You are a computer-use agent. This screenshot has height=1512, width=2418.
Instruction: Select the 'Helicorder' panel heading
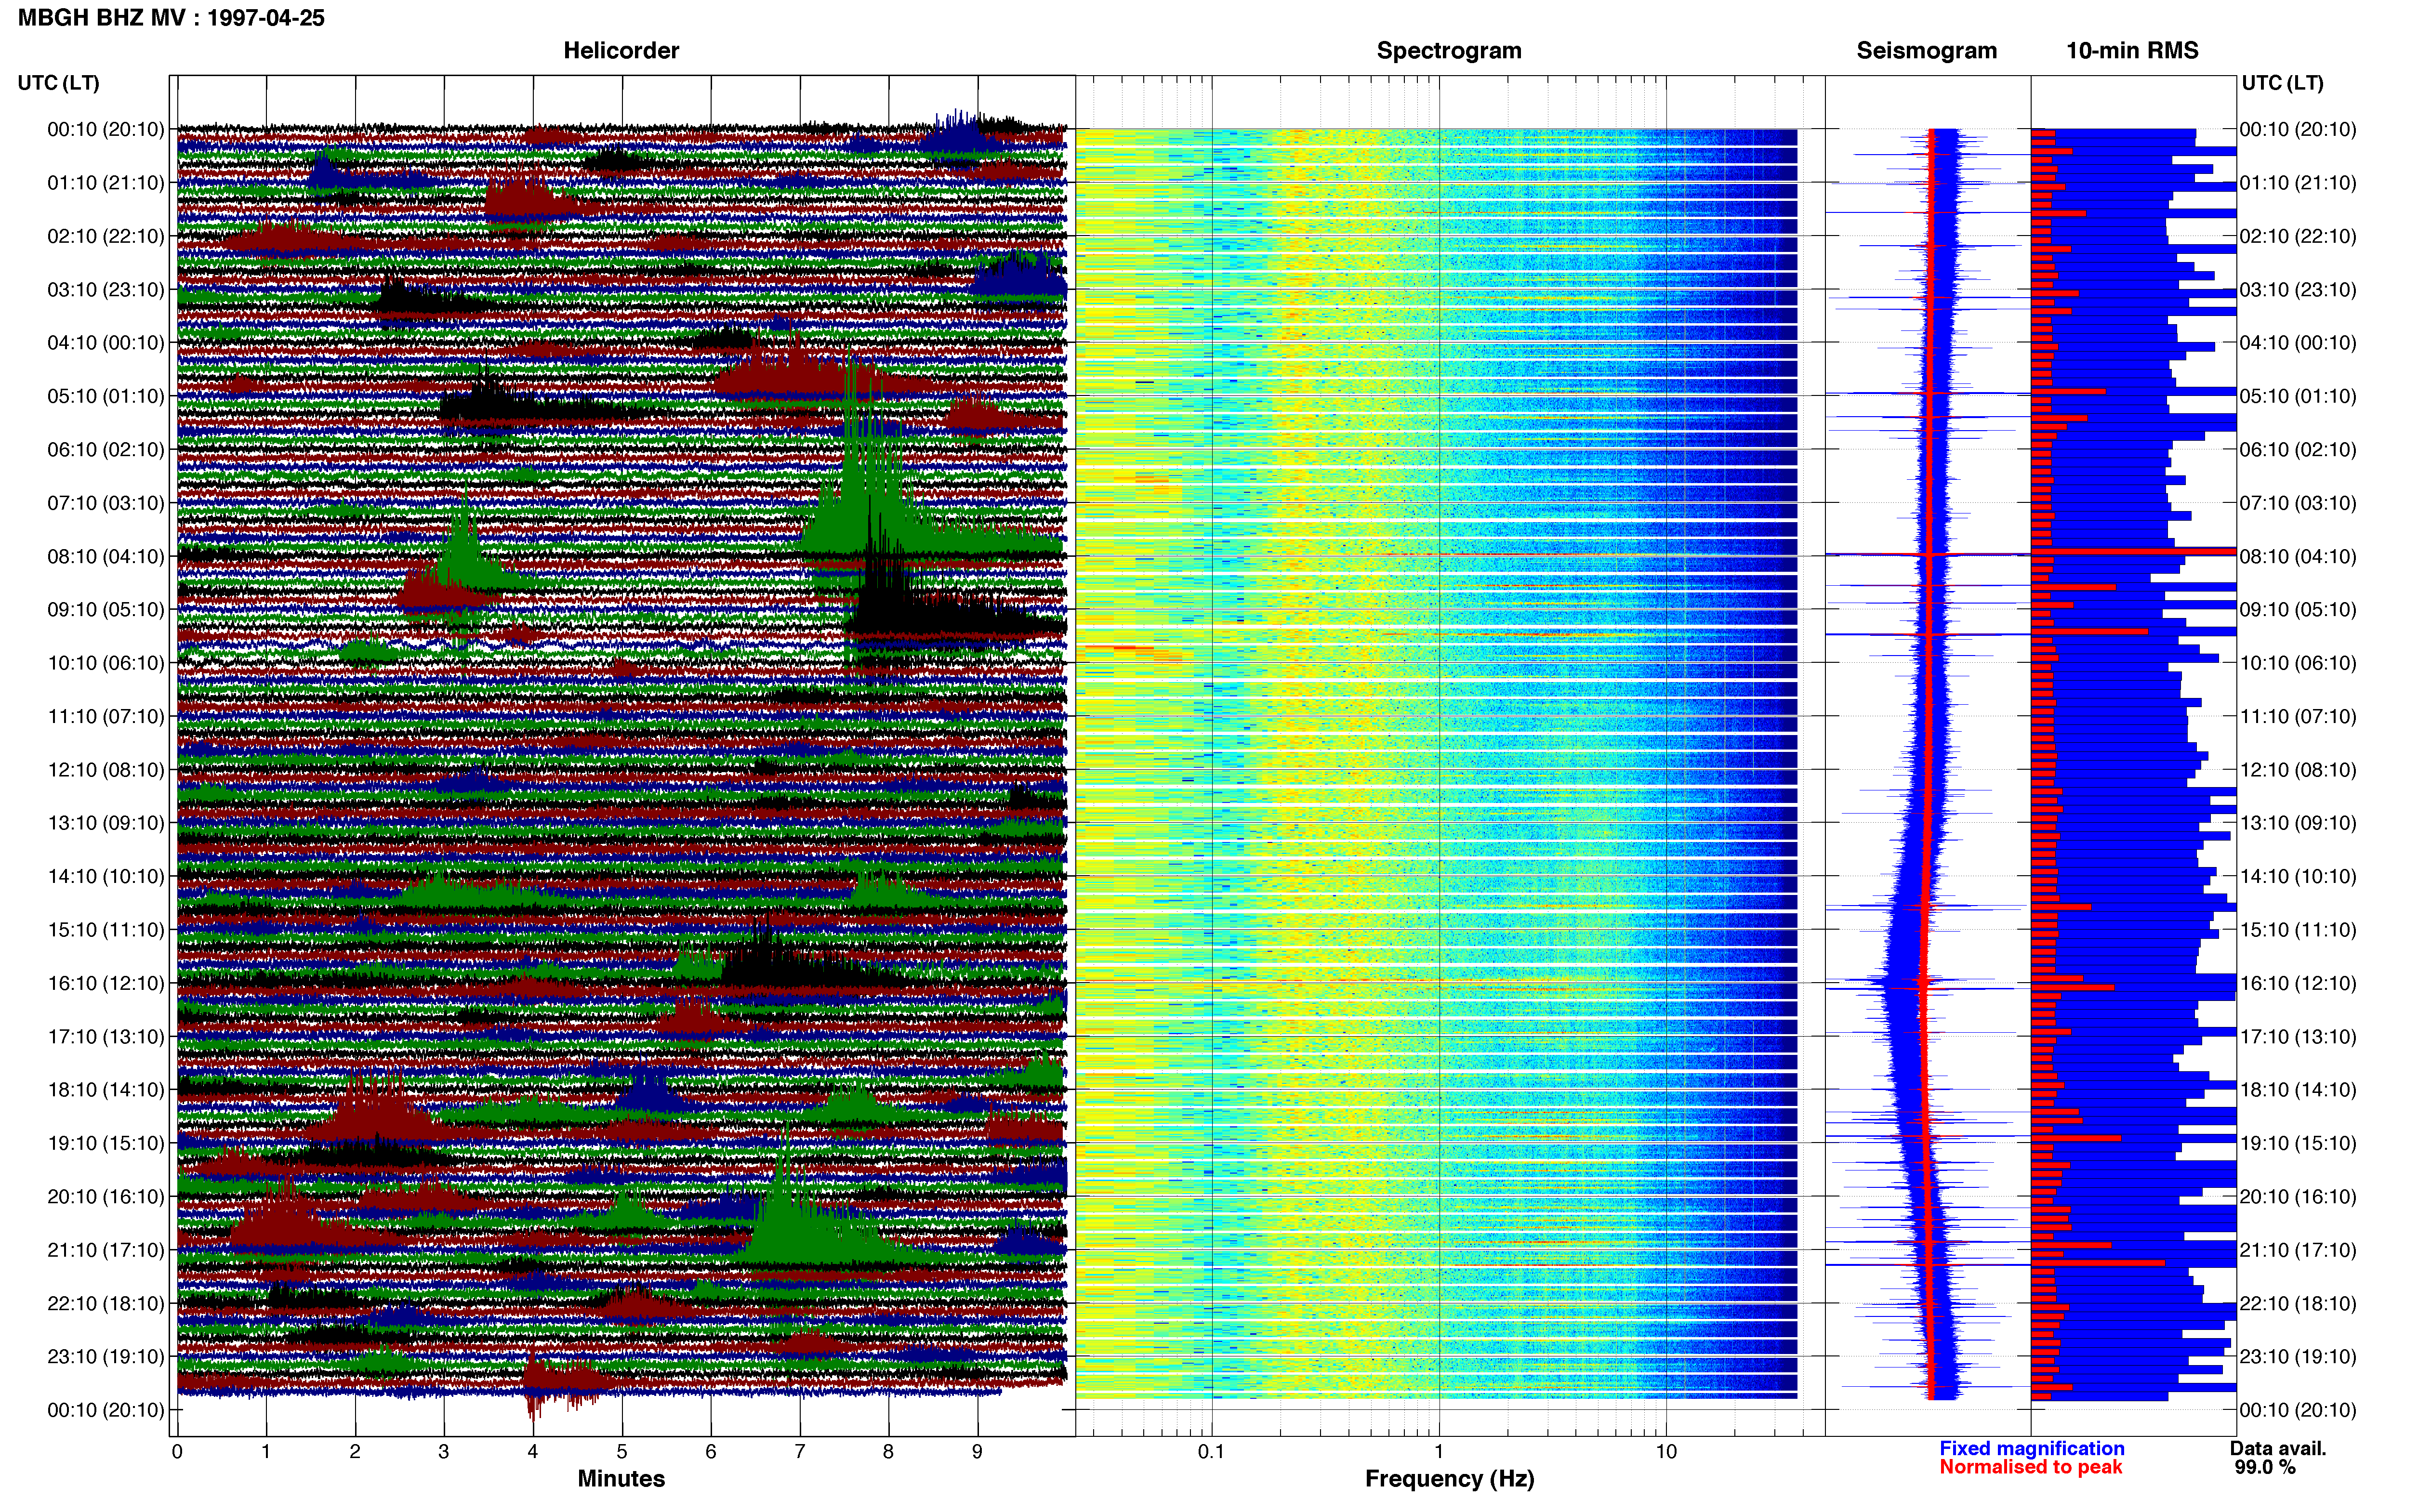[x=621, y=50]
